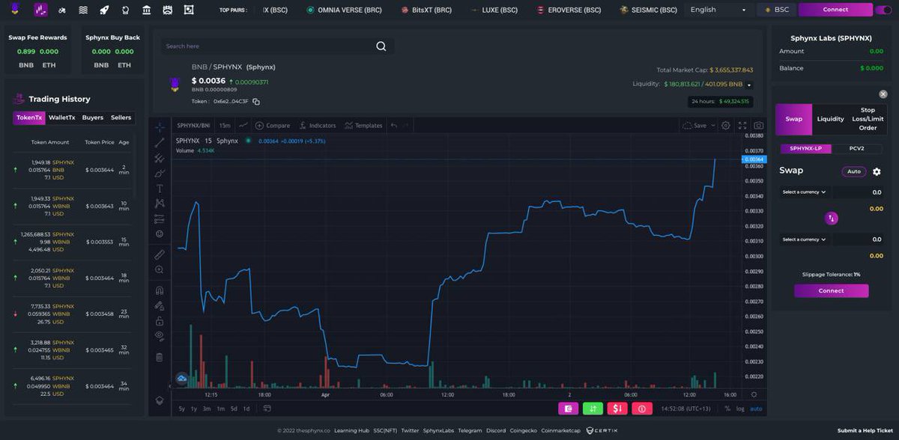This screenshot has height=440, width=899.
Task: Toggle hide all drawings eye icon
Action: (160, 337)
